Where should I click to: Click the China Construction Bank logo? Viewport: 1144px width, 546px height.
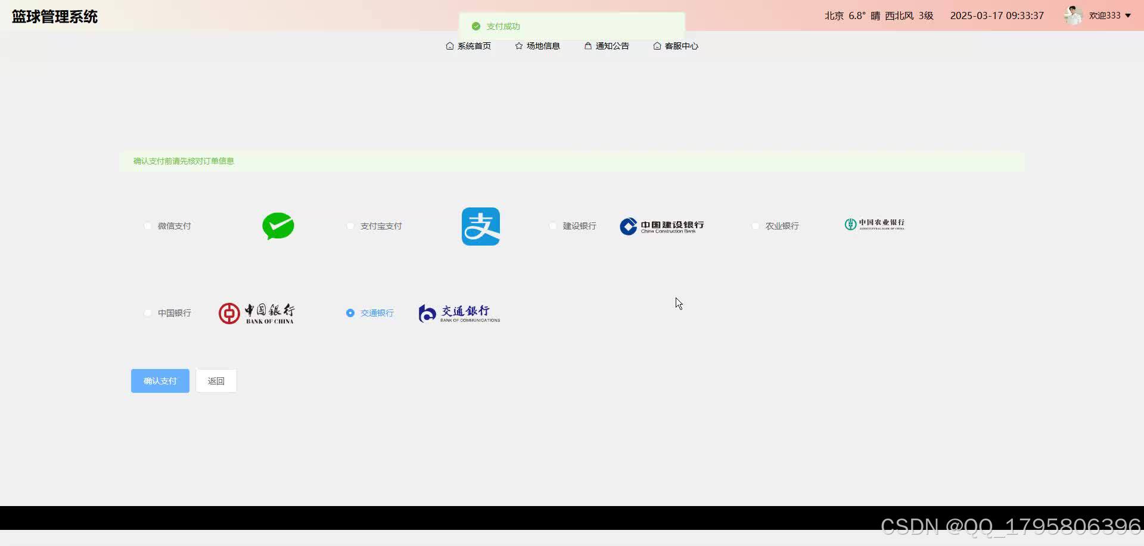tap(662, 227)
